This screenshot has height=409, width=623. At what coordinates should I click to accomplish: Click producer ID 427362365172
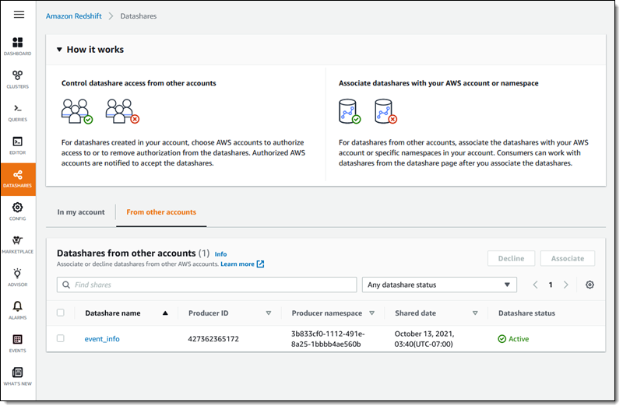coord(213,339)
